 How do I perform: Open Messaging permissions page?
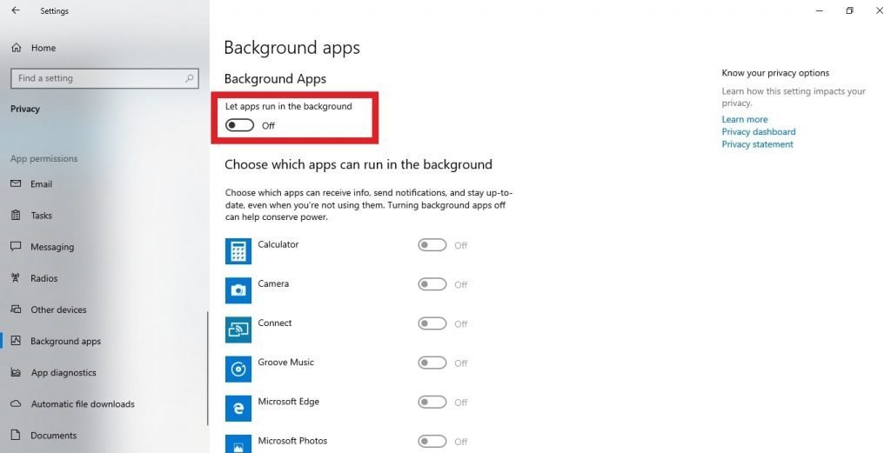pos(51,247)
